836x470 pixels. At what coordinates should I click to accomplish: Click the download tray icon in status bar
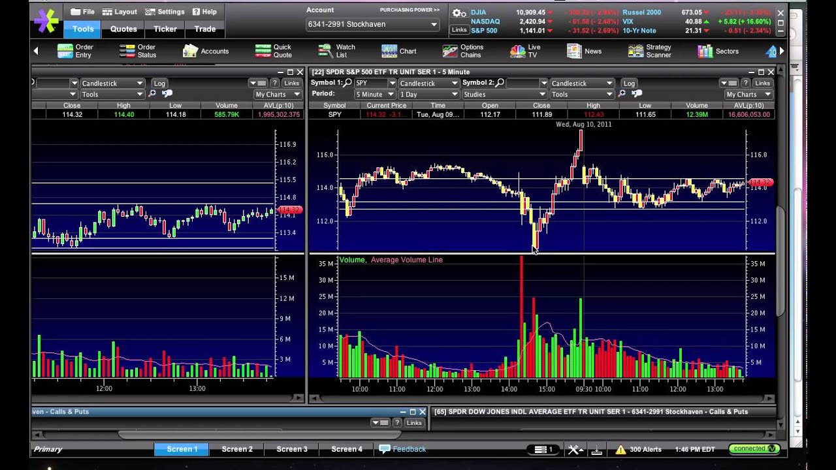(x=596, y=449)
